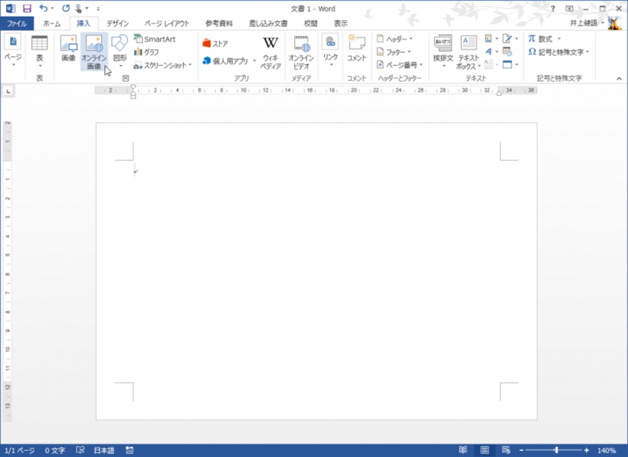Insert the date and time icon
The height and width of the screenshot is (457, 628).
507,52
